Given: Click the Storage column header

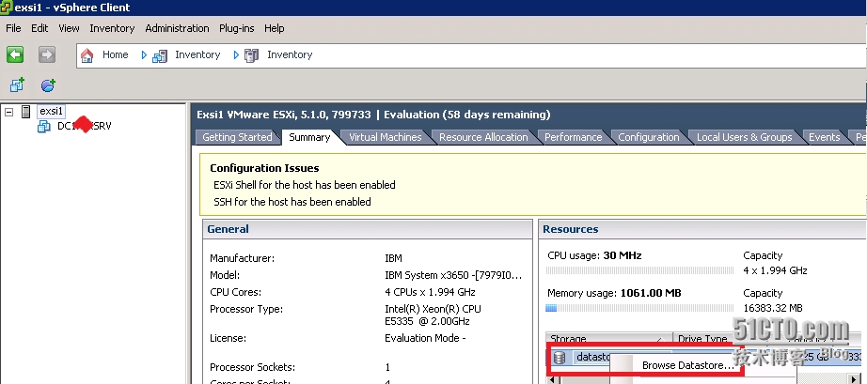Looking at the screenshot, I should click(x=608, y=338).
